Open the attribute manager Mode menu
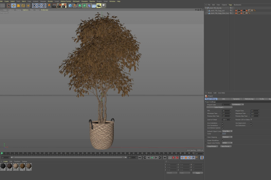 click(x=210, y=93)
